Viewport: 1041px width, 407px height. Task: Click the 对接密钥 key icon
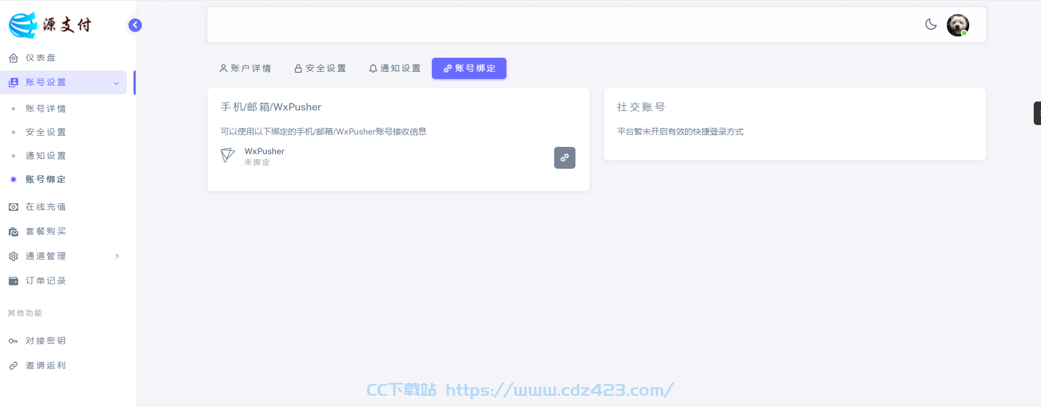coord(13,341)
